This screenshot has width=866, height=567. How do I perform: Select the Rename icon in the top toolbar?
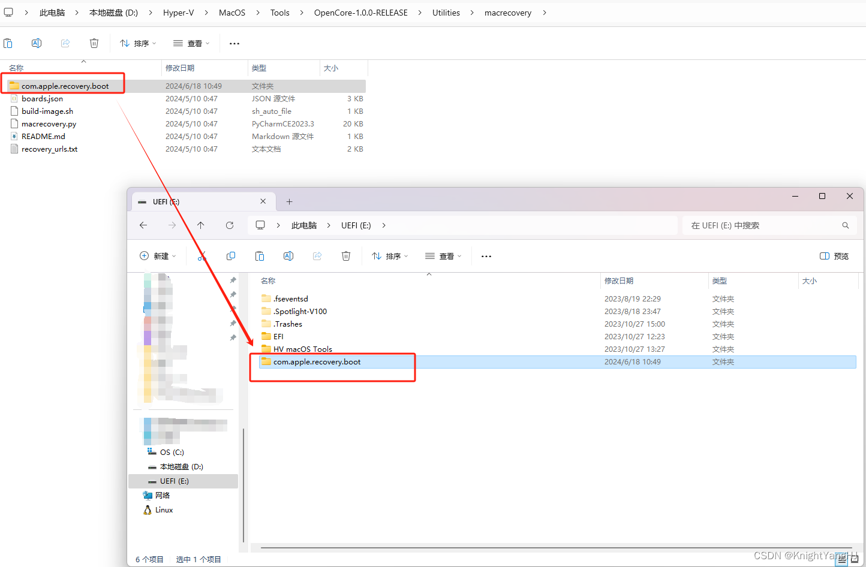pos(36,43)
